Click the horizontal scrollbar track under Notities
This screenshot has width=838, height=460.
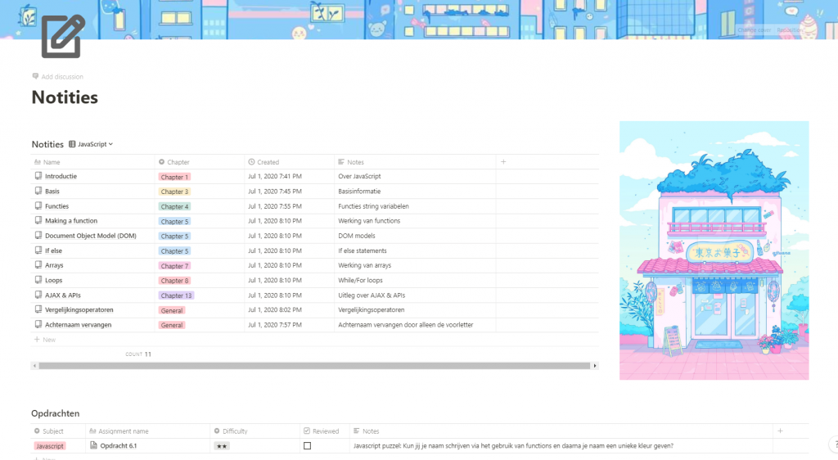click(314, 366)
